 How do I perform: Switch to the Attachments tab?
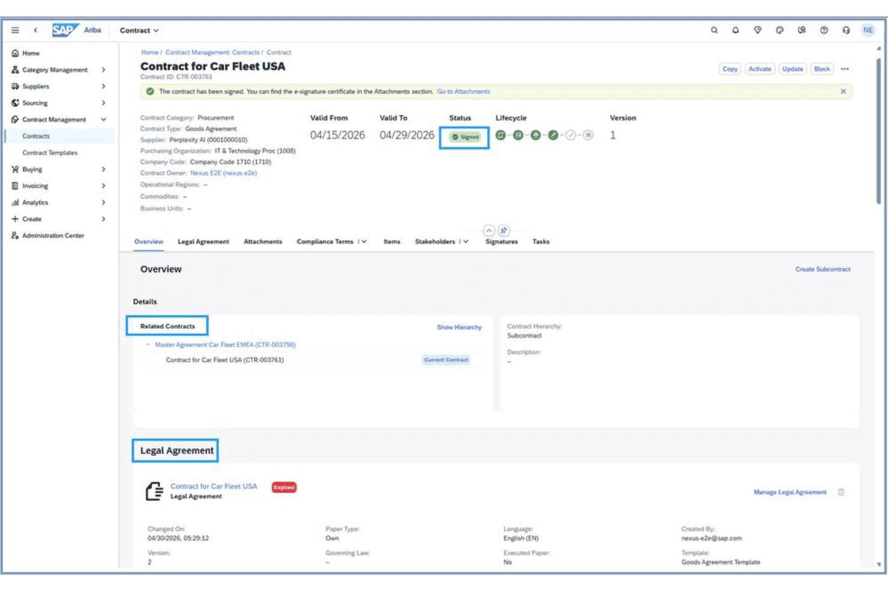coord(263,242)
